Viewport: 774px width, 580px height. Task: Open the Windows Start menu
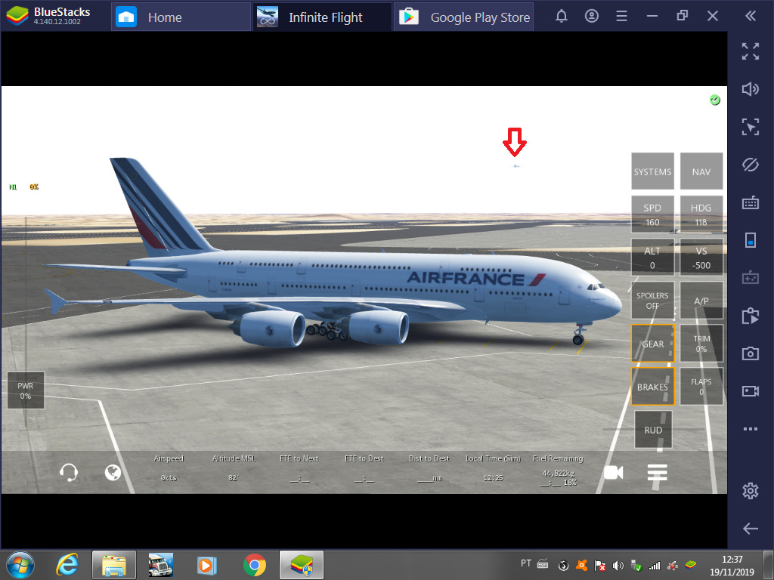point(20,565)
